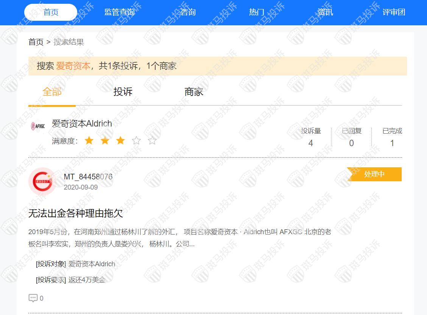427x315 pixels.
Task: Switch to the 投诉 results tab
Action: 123,92
